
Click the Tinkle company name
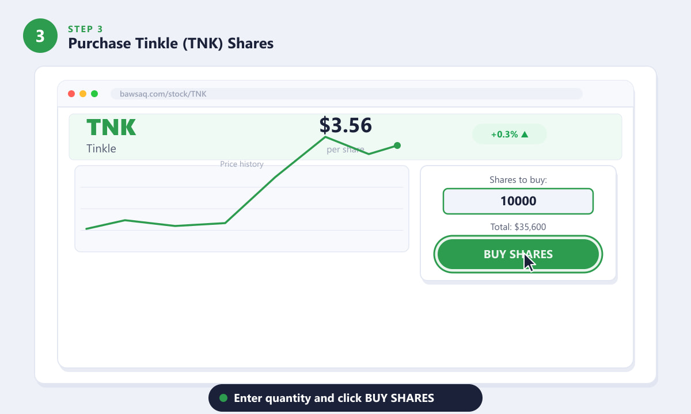pyautogui.click(x=101, y=148)
